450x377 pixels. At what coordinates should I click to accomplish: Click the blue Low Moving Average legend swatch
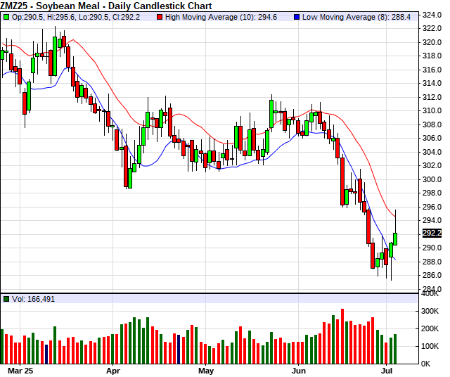(x=297, y=17)
